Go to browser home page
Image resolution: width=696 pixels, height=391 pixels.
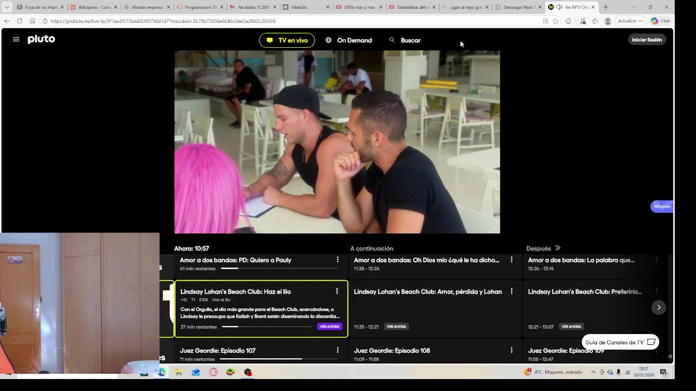tap(32, 21)
